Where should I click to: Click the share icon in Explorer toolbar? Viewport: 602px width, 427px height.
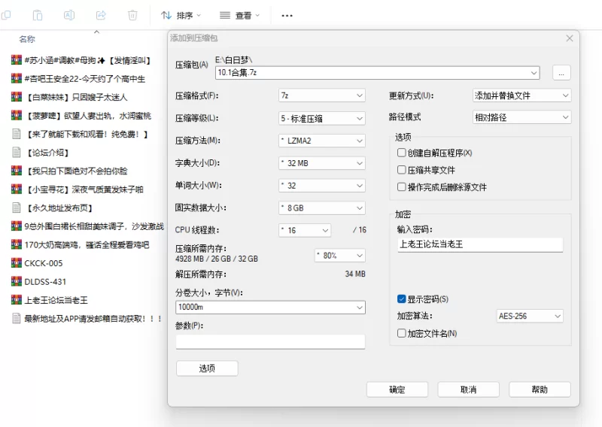[101, 15]
